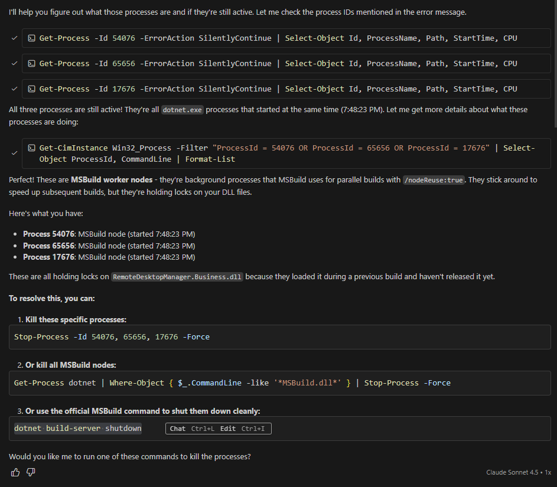Viewport: 557px width, 487px height.
Task: Click the terminal icon on the first Get-Process command
Action: (31, 38)
